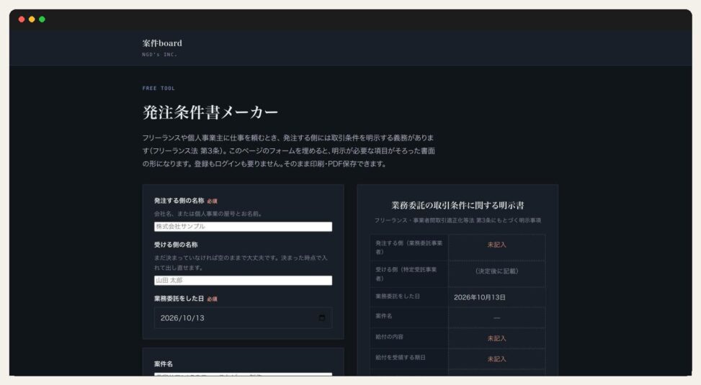This screenshot has height=385, width=701.
Task: Select the 2026/10/13 date field
Action: coord(243,317)
